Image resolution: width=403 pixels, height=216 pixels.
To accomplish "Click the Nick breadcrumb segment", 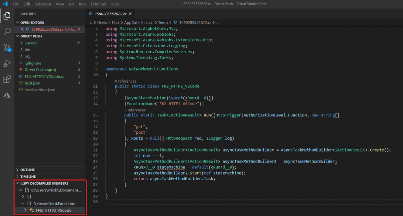I will click(116, 22).
